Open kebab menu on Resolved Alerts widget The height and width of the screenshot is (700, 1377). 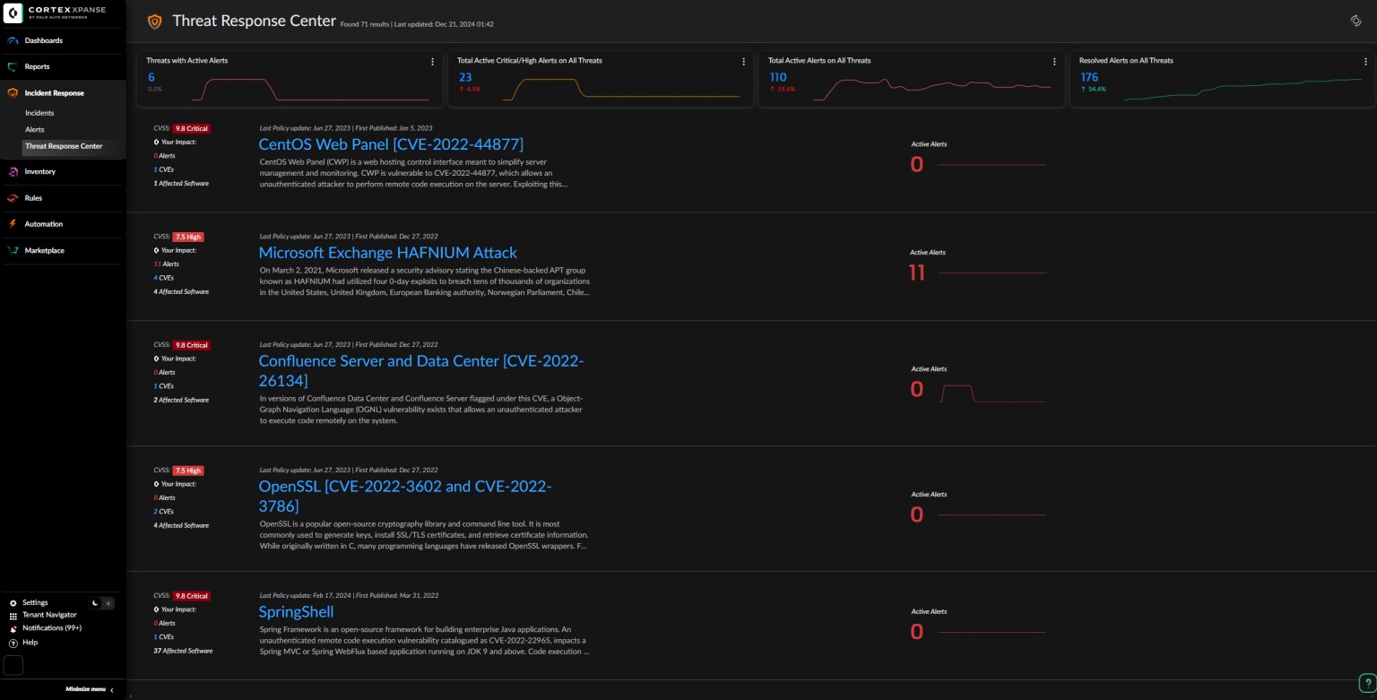pos(1365,61)
